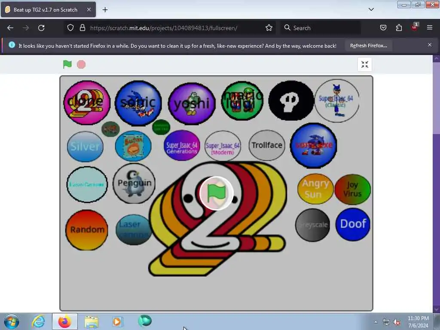Screen dimensions: 440x330
Task: Click the page vertical scrollbar
Action: coord(437,184)
